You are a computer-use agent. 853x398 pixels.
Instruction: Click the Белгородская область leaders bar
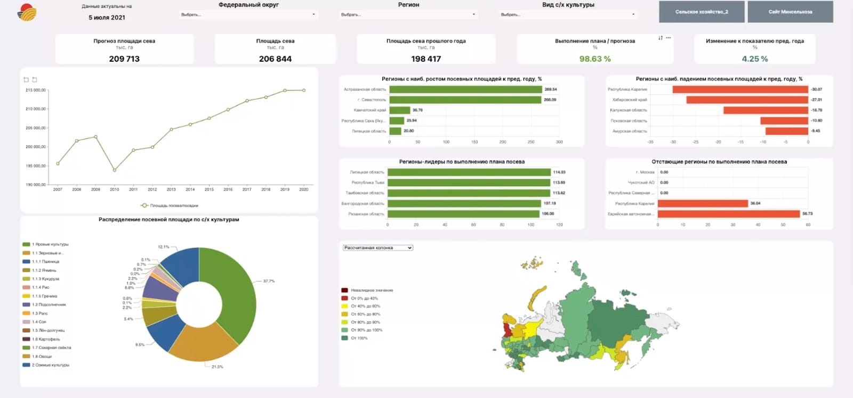click(464, 203)
